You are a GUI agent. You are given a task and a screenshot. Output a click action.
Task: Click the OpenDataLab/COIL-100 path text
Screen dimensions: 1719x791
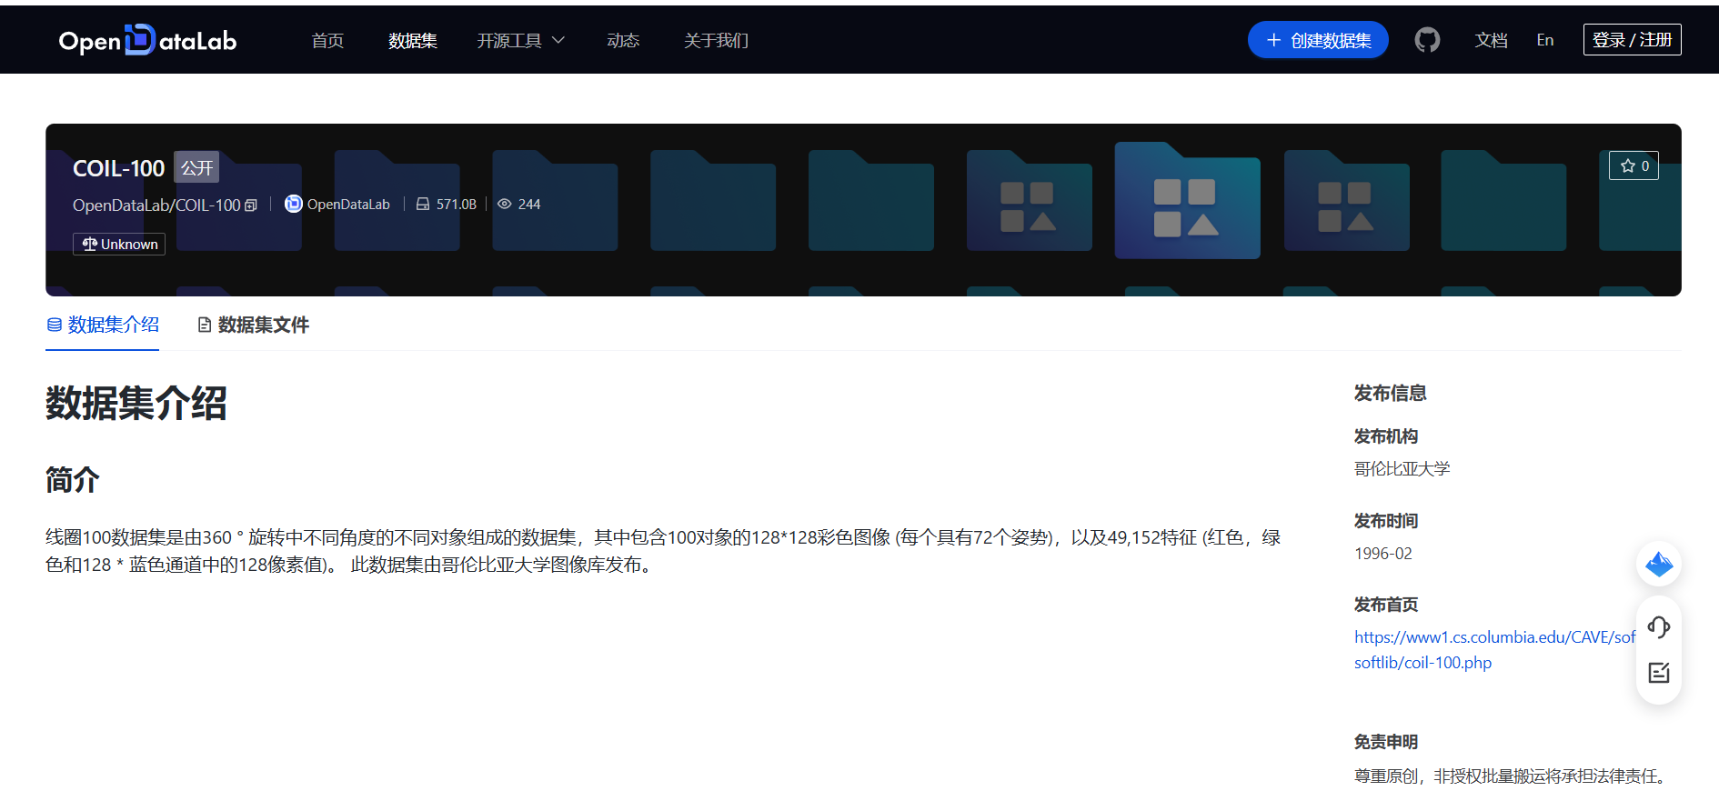pos(156,205)
